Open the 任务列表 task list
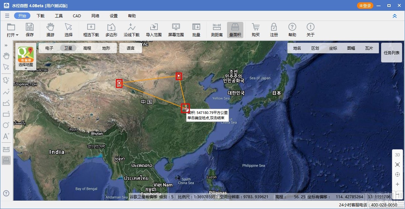Viewport: 405px width, 209px height. (392, 53)
